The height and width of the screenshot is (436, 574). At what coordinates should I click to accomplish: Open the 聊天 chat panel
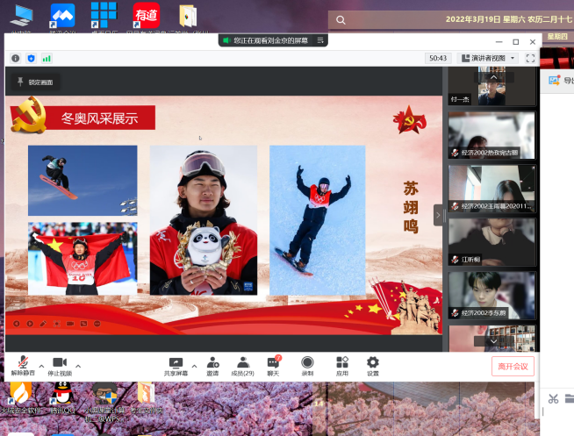[273, 362]
